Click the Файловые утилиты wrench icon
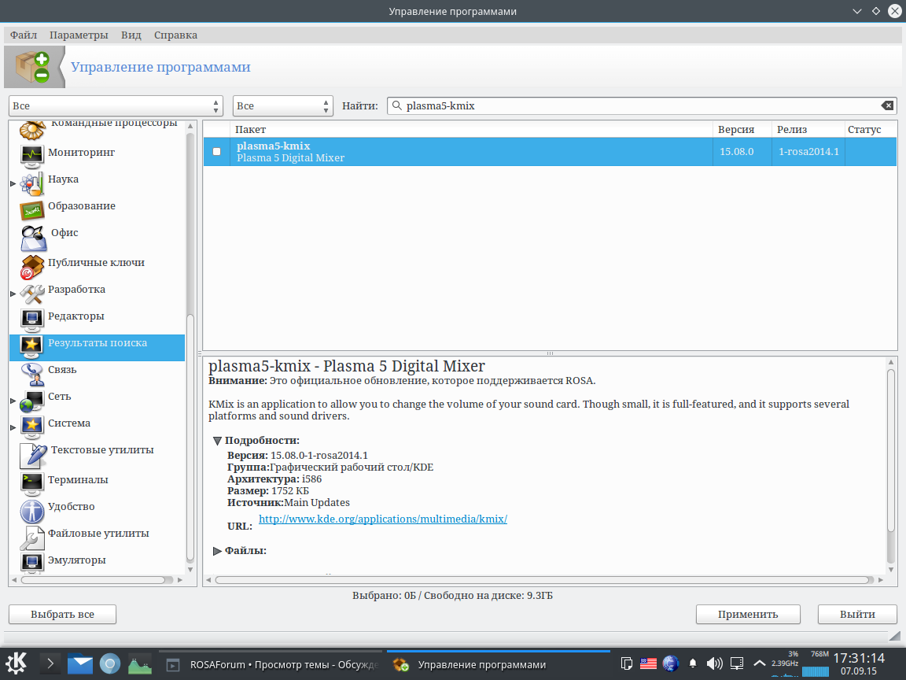Screen dimensions: 906x680 (x=31, y=538)
